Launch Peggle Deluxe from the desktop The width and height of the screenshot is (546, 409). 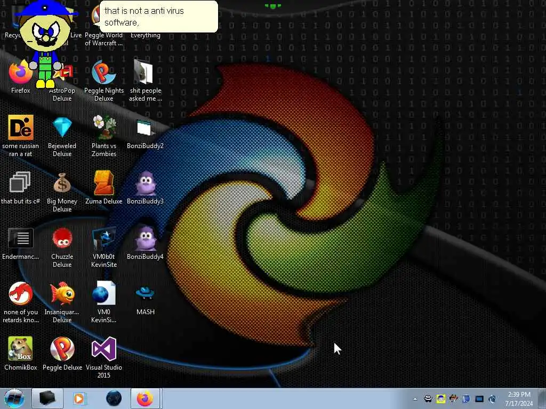pyautogui.click(x=62, y=354)
